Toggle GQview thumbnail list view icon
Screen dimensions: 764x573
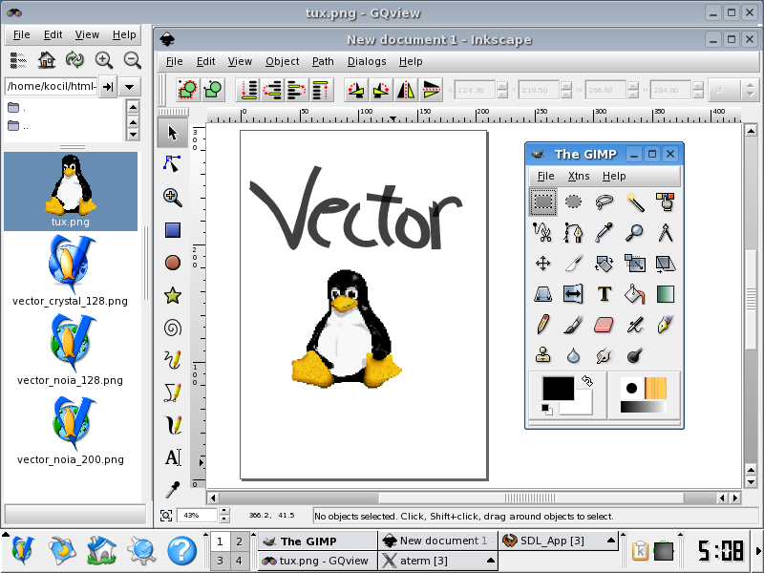18,60
